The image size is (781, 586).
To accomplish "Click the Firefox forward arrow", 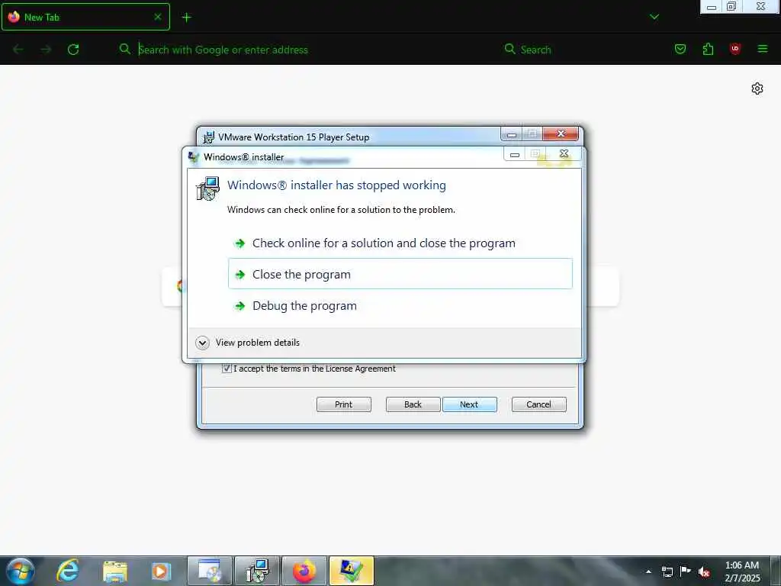I will coord(46,50).
